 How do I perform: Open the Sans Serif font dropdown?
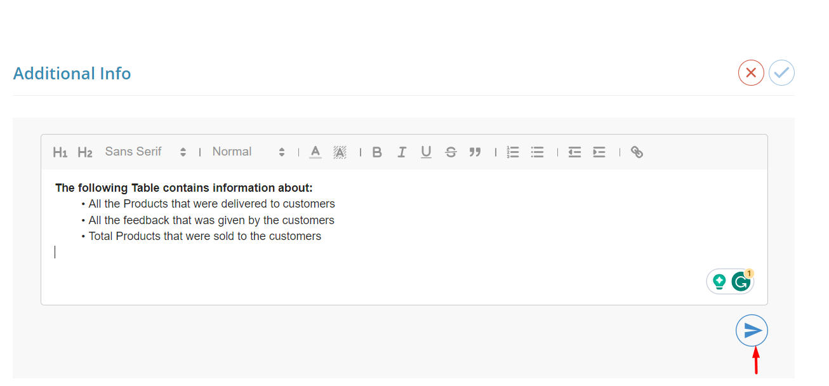pyautogui.click(x=146, y=152)
